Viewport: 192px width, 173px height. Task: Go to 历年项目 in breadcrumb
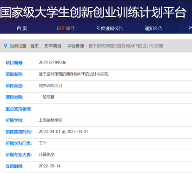pyautogui.click(x=53, y=46)
